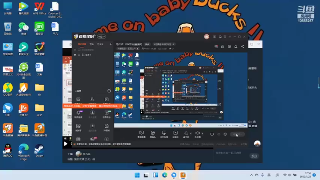Add a new scene with plus icon

click(111, 44)
